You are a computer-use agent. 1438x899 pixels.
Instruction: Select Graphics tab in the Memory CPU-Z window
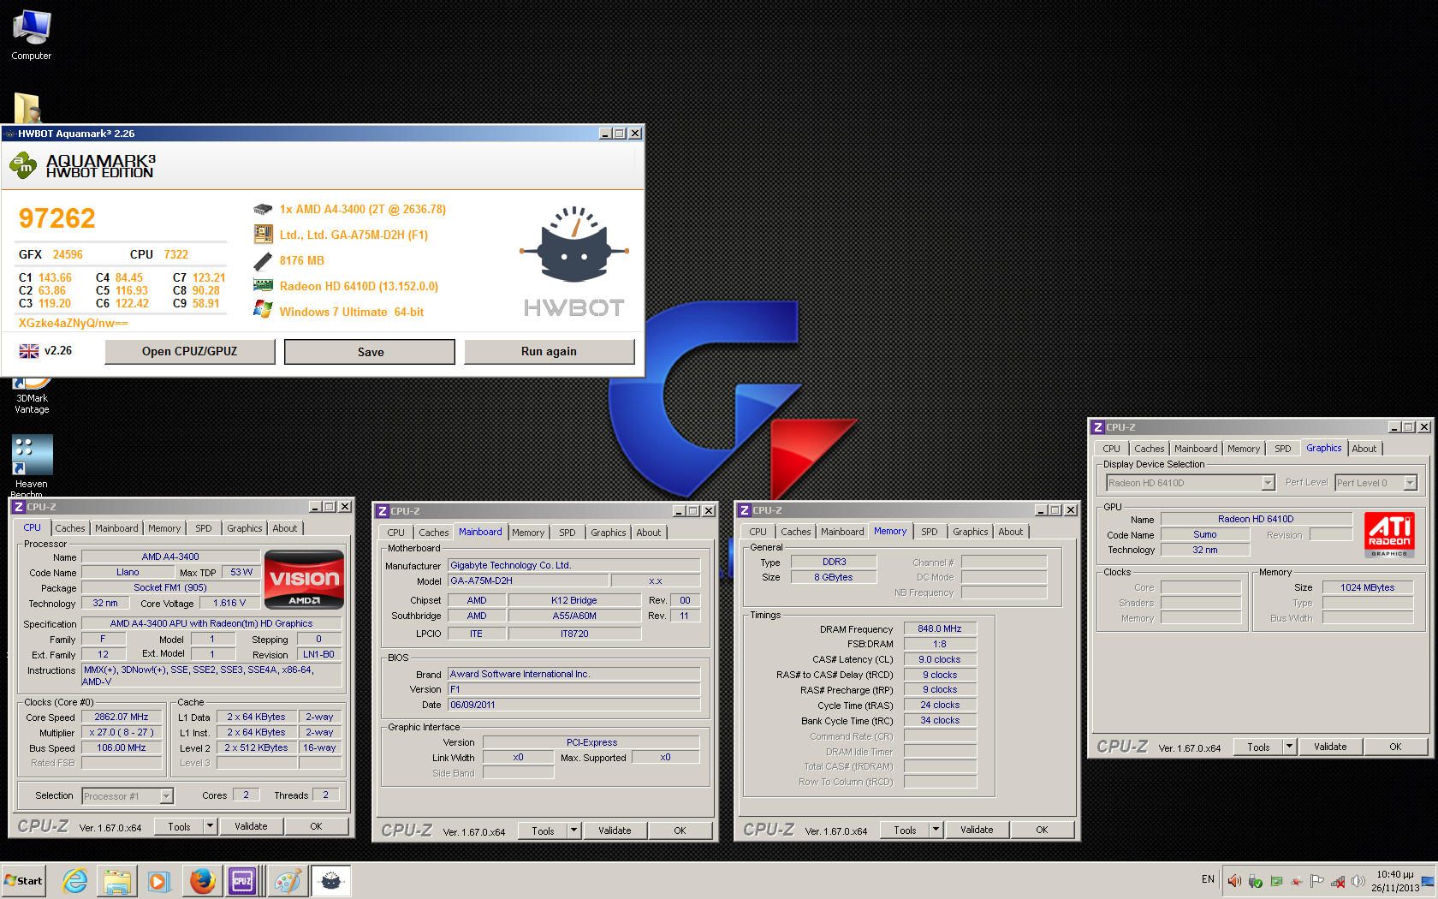[971, 532]
